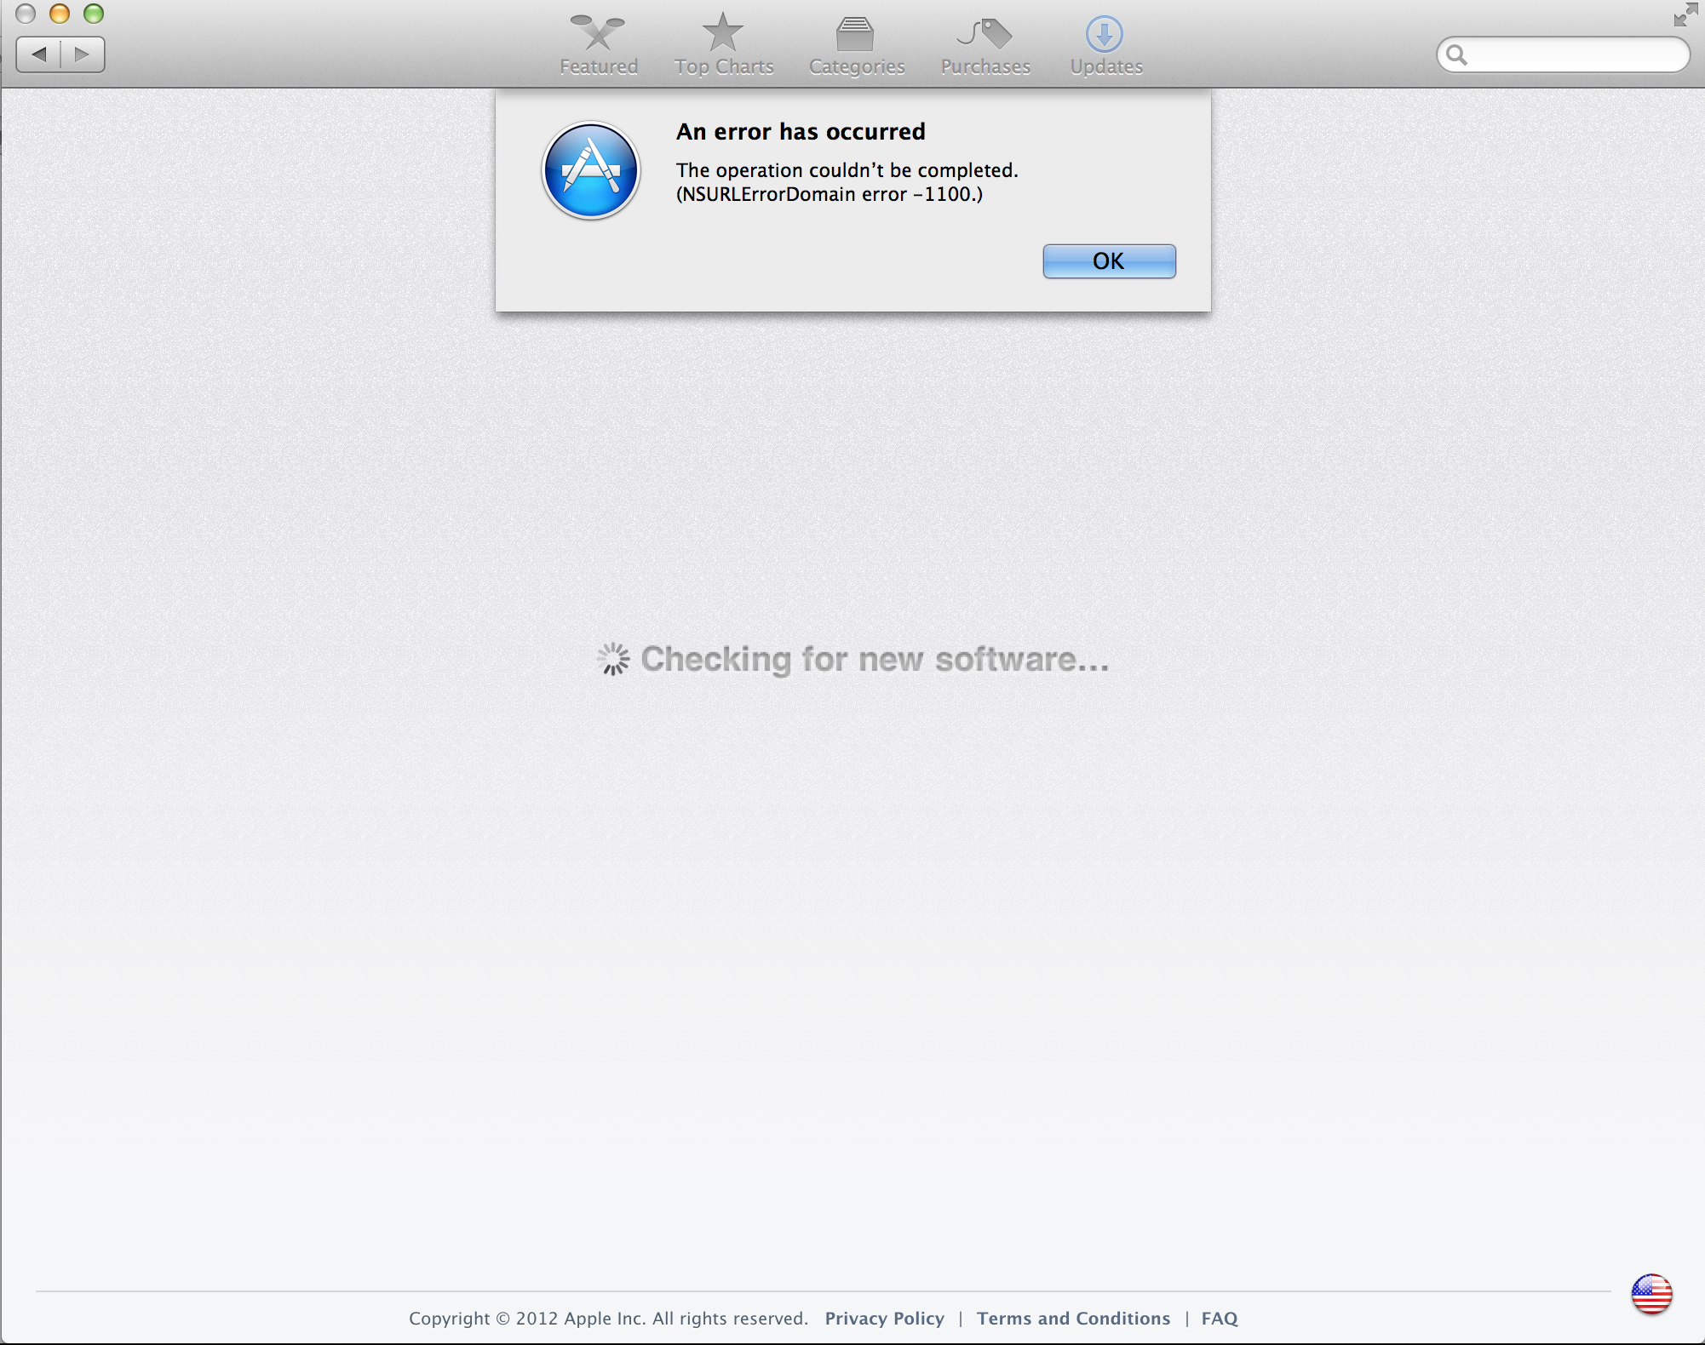Viewport: 1705px width, 1345px height.
Task: Enter full screen with the arrows icon
Action: 1685,15
